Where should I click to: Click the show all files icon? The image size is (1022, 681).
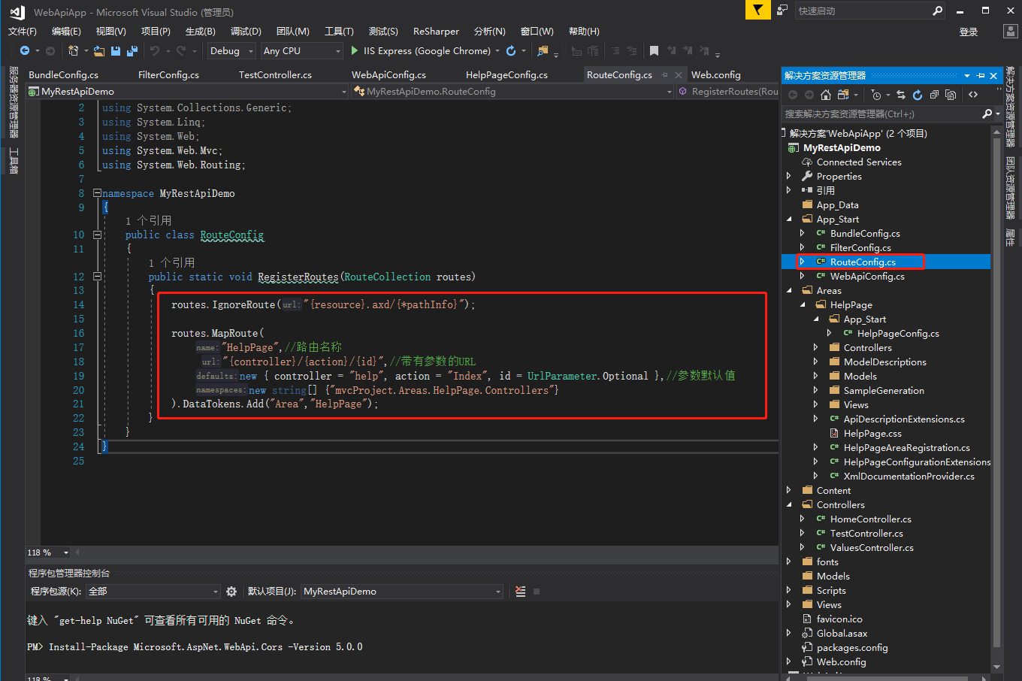coord(951,95)
